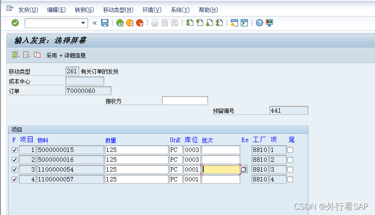
Task: Click the Find Next binoculars icon
Action: pyautogui.click(x=175, y=23)
